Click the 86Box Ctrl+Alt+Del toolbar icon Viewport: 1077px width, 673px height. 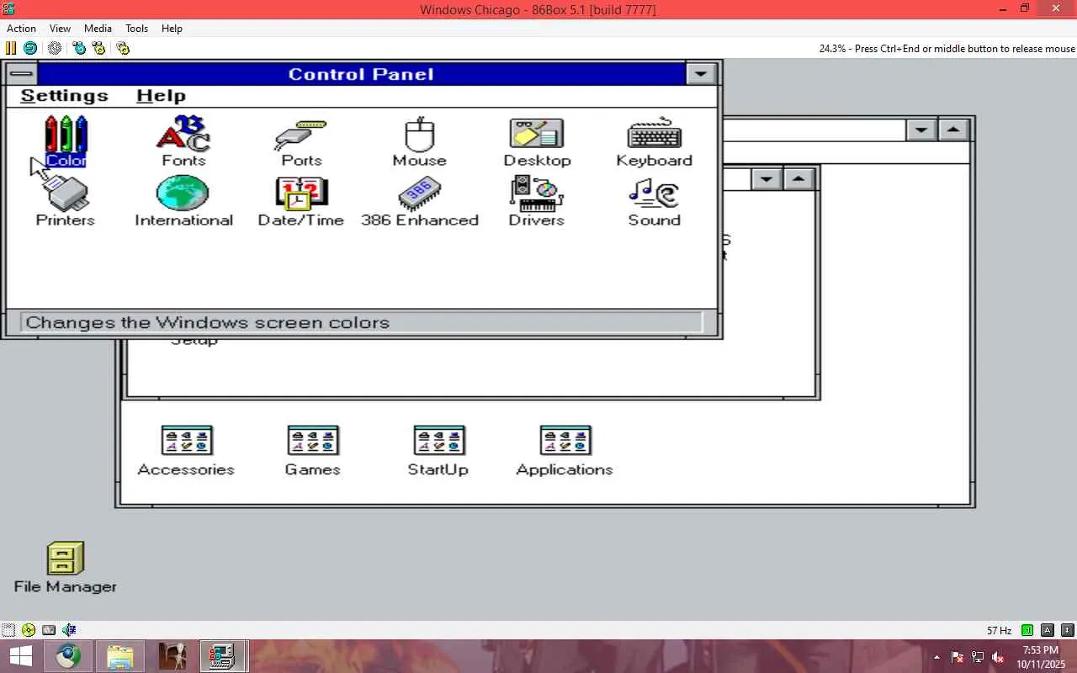coord(79,48)
